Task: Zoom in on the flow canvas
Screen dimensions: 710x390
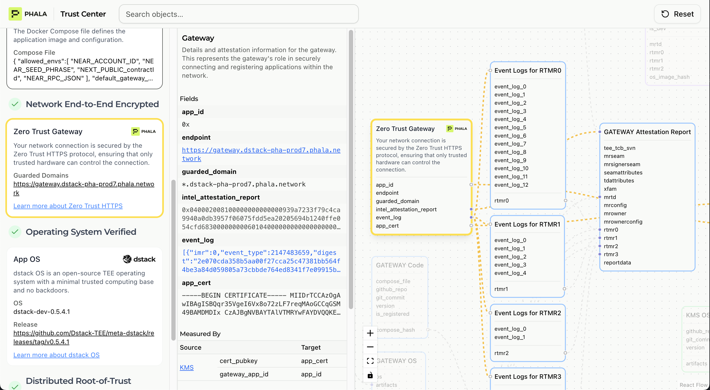Action: [x=370, y=333]
